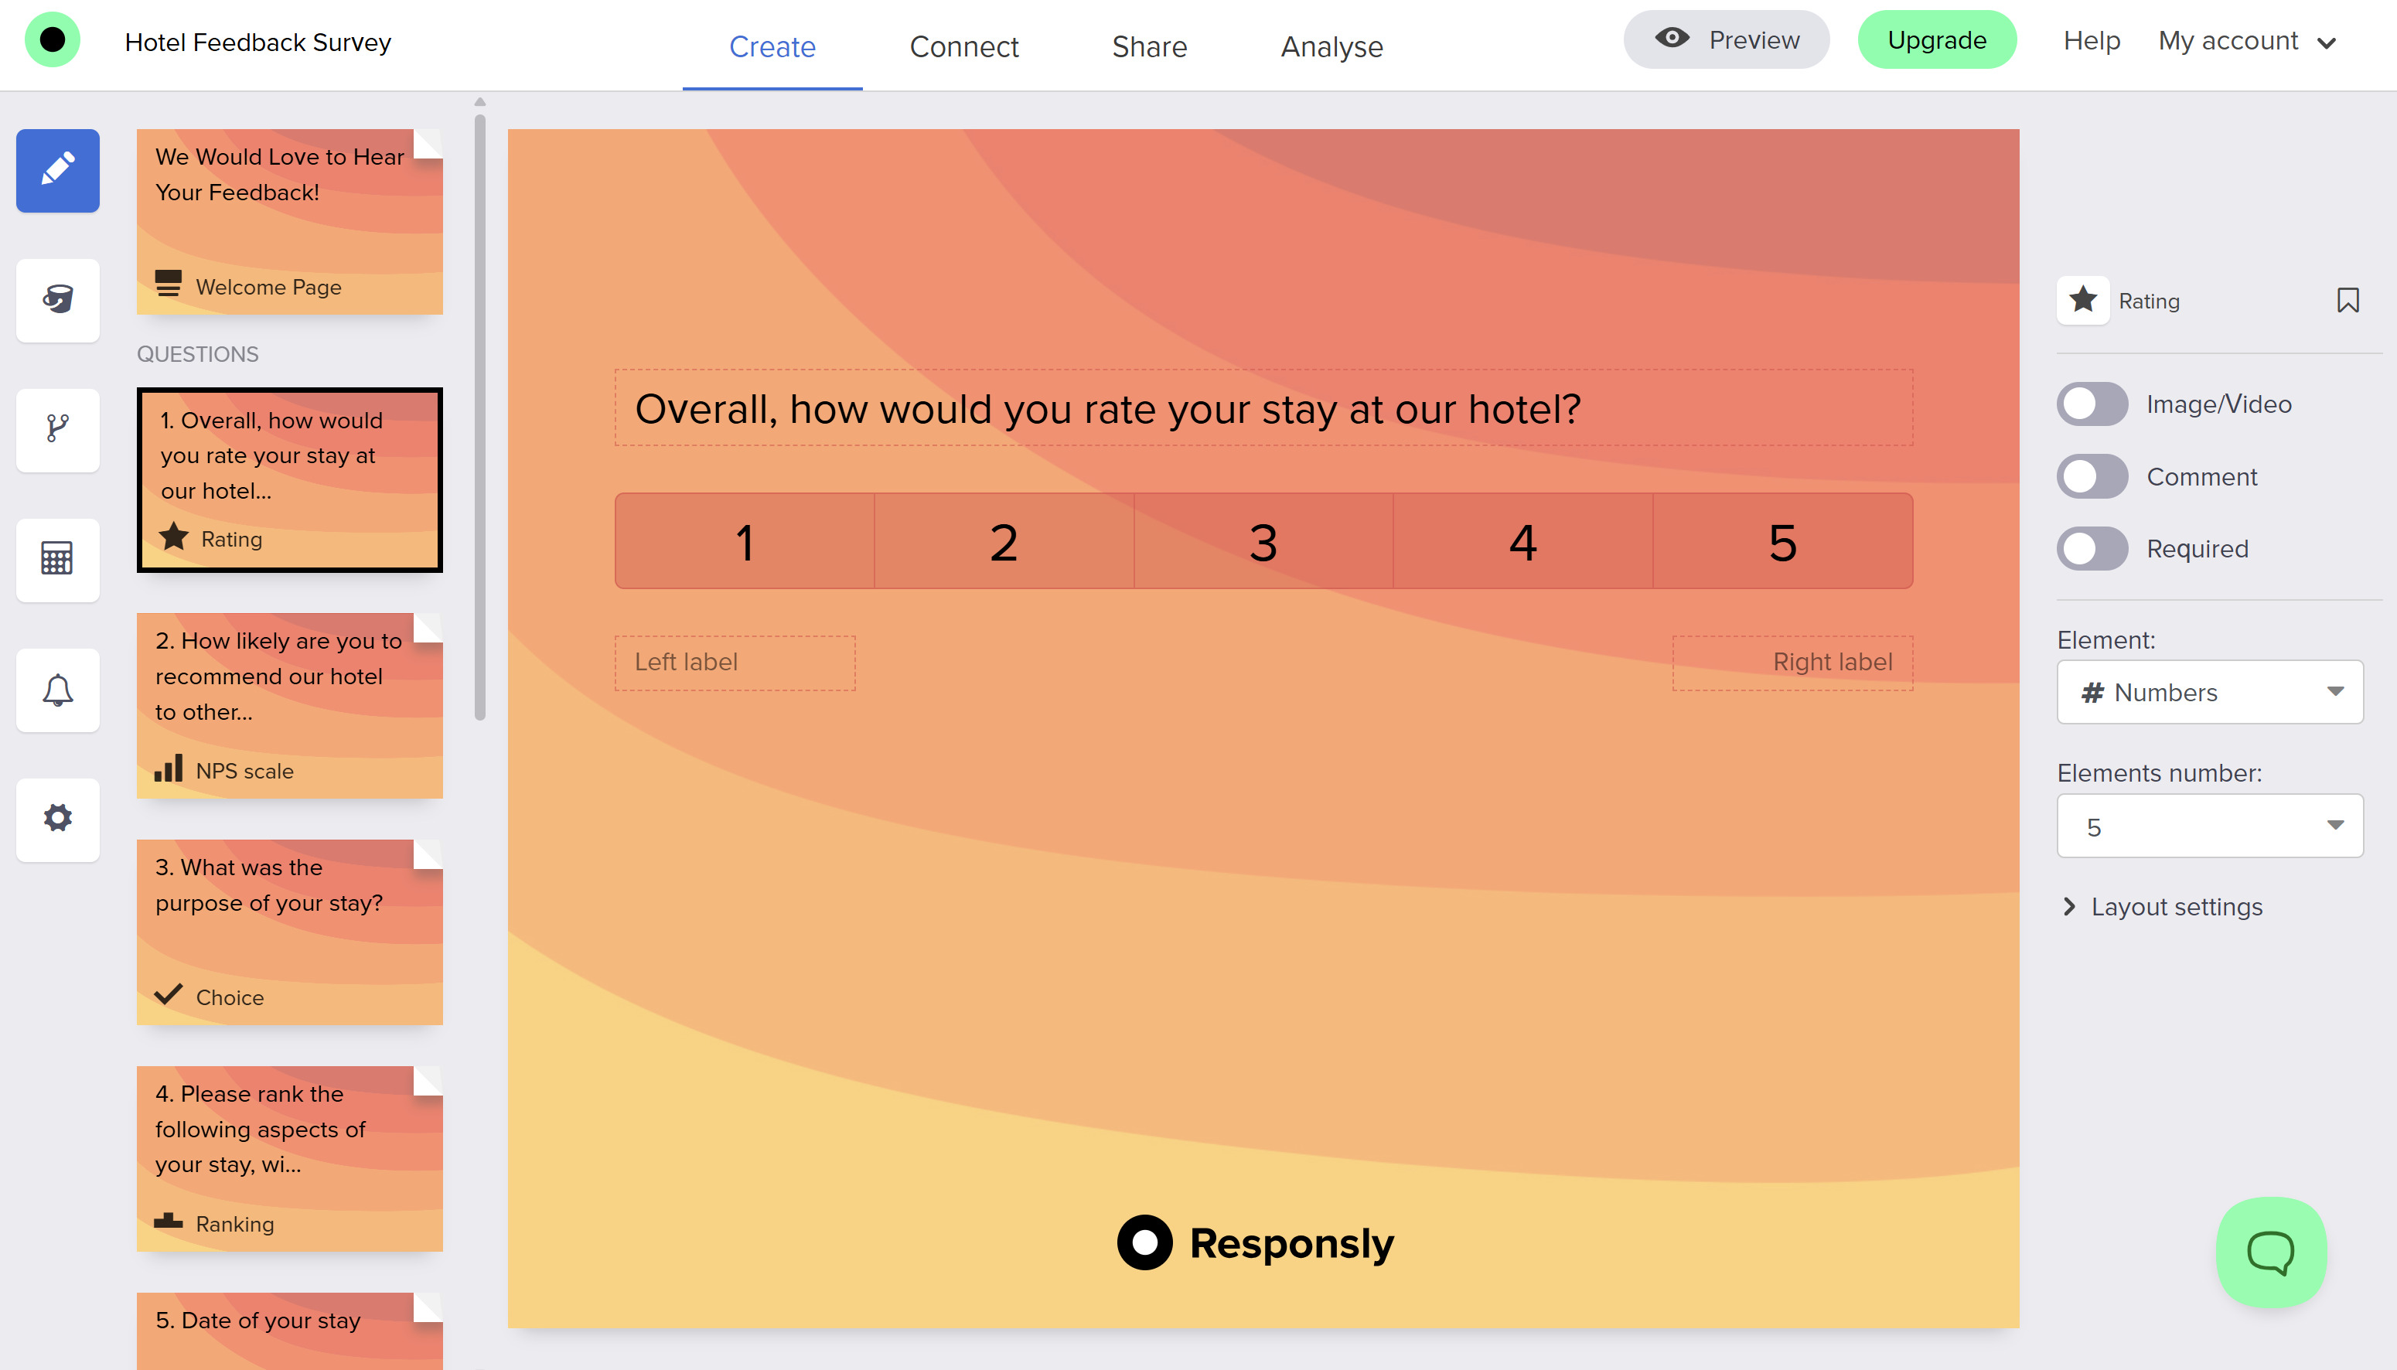Open the branching logic icon
Viewport: 2397px width, 1370px height.
click(57, 429)
